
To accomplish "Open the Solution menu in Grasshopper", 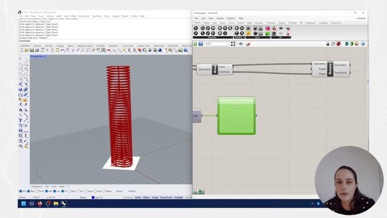I will pyautogui.click(x=231, y=18).
